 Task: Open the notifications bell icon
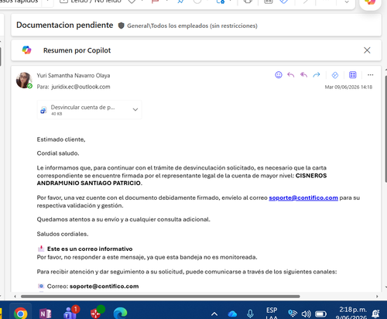click(x=375, y=314)
